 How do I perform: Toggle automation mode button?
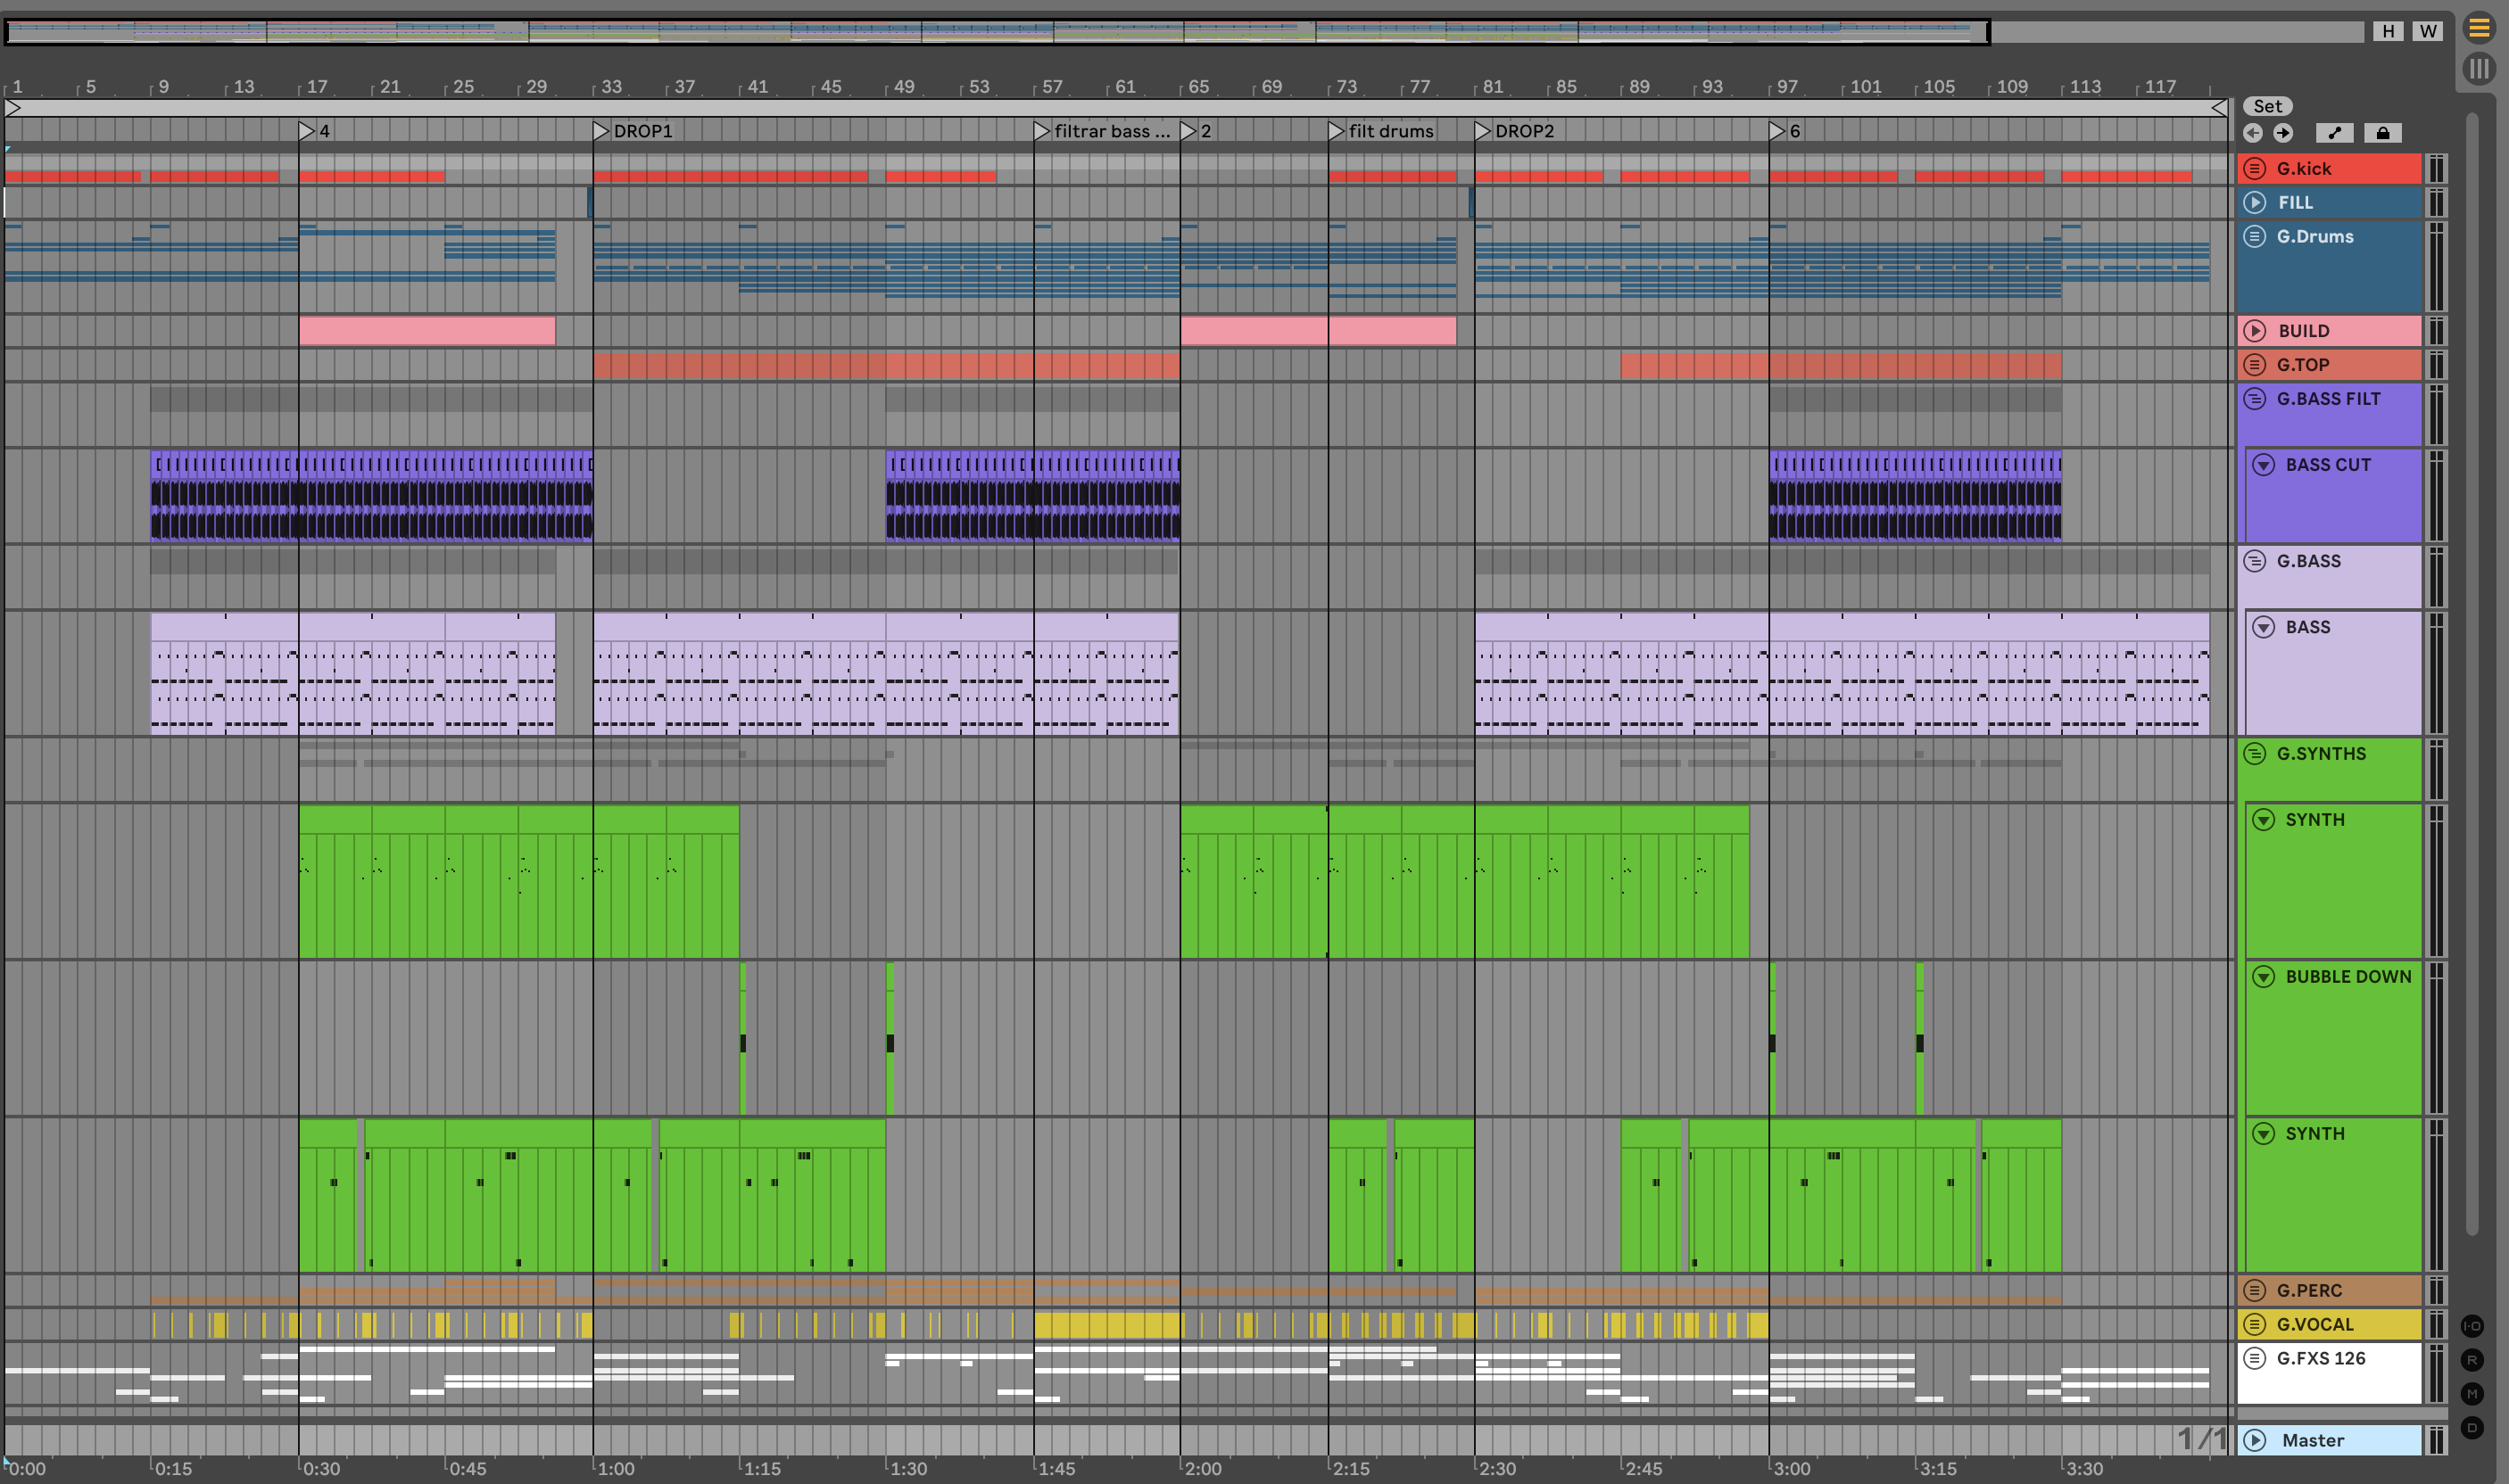click(x=2334, y=133)
